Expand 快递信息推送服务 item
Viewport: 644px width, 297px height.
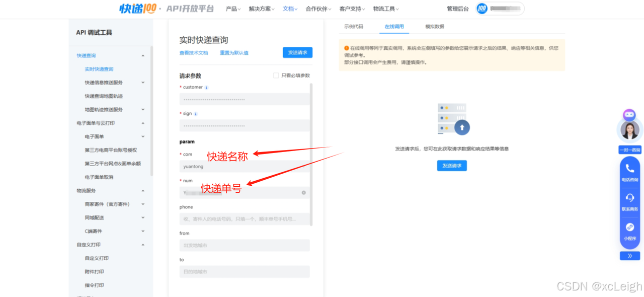coord(143,83)
